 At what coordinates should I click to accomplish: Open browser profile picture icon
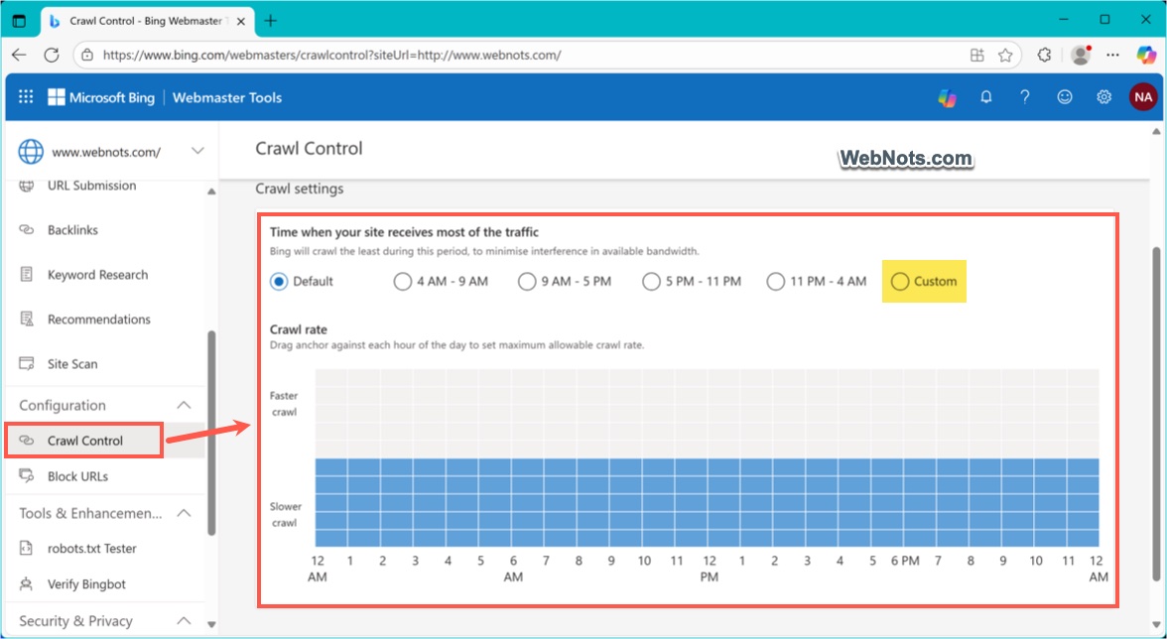click(x=1080, y=55)
